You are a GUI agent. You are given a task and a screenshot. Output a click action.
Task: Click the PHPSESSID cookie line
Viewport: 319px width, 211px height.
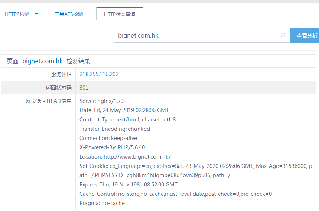(x=155, y=175)
